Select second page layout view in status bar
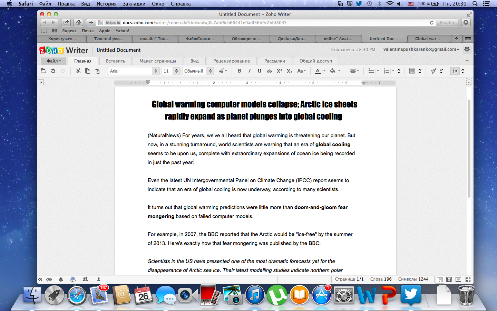 [x=449, y=280]
